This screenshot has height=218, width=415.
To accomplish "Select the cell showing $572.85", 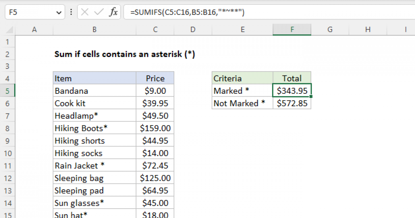I will pyautogui.click(x=292, y=103).
